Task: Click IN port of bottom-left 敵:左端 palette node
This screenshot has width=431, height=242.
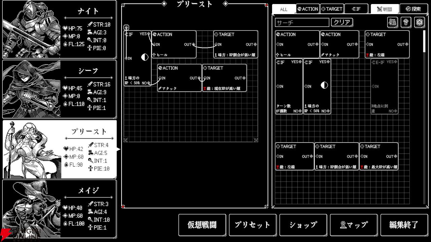Action: [278, 156]
